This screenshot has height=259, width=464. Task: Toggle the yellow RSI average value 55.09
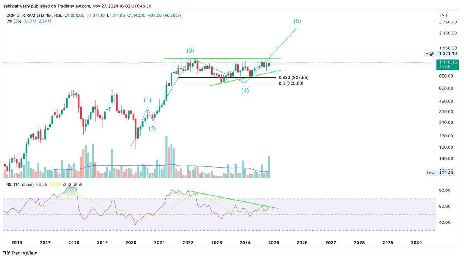pyautogui.click(x=55, y=185)
